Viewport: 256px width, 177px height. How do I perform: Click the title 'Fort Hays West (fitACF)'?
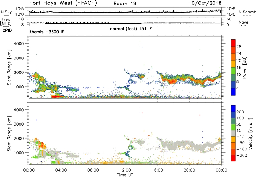coord(63,3)
